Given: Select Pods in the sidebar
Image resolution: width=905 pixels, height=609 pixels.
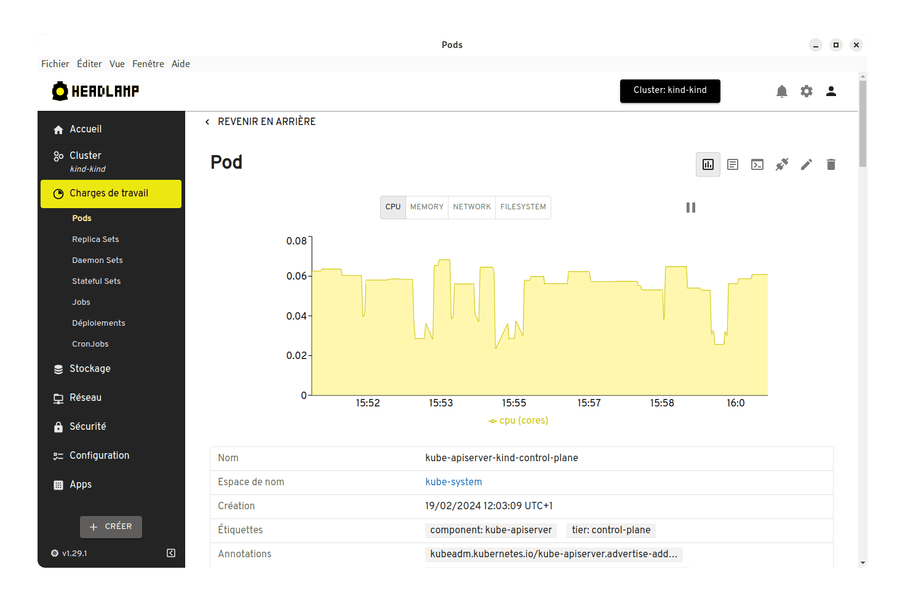Looking at the screenshot, I should (x=81, y=219).
